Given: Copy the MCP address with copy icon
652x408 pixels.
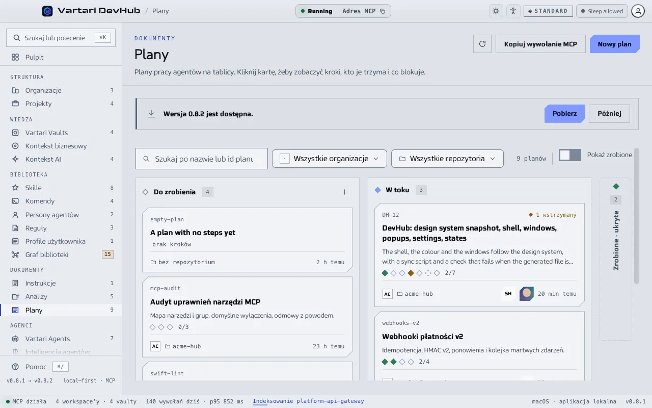Looking at the screenshot, I should point(383,11).
